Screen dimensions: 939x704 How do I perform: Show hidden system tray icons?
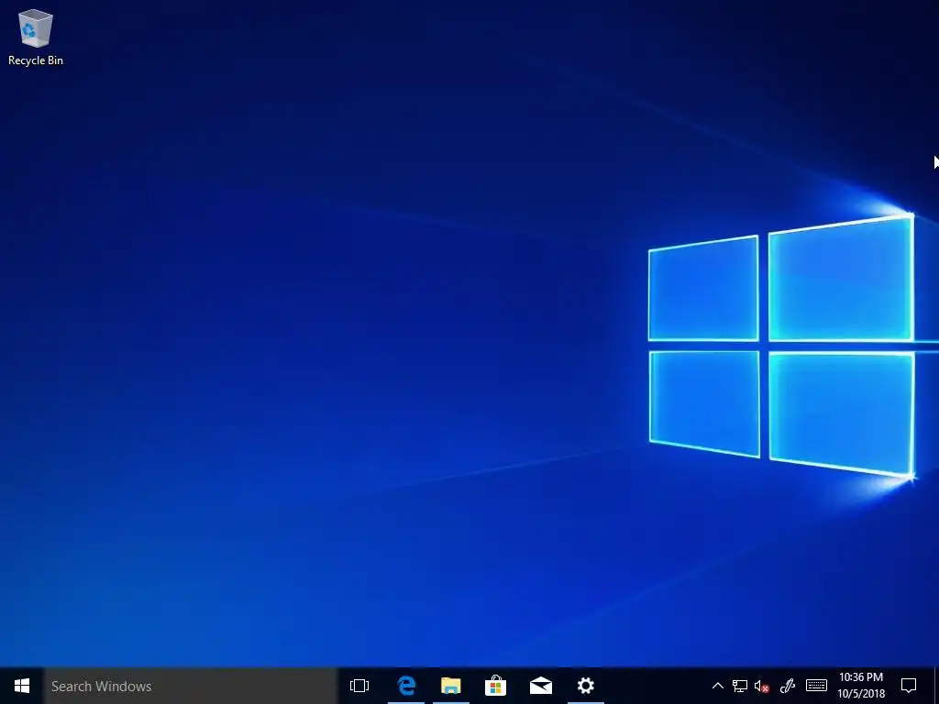pyautogui.click(x=717, y=686)
